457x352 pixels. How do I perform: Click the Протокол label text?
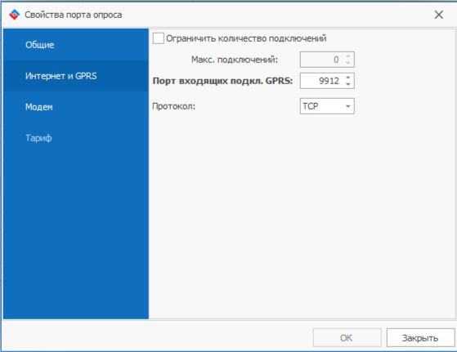click(173, 106)
